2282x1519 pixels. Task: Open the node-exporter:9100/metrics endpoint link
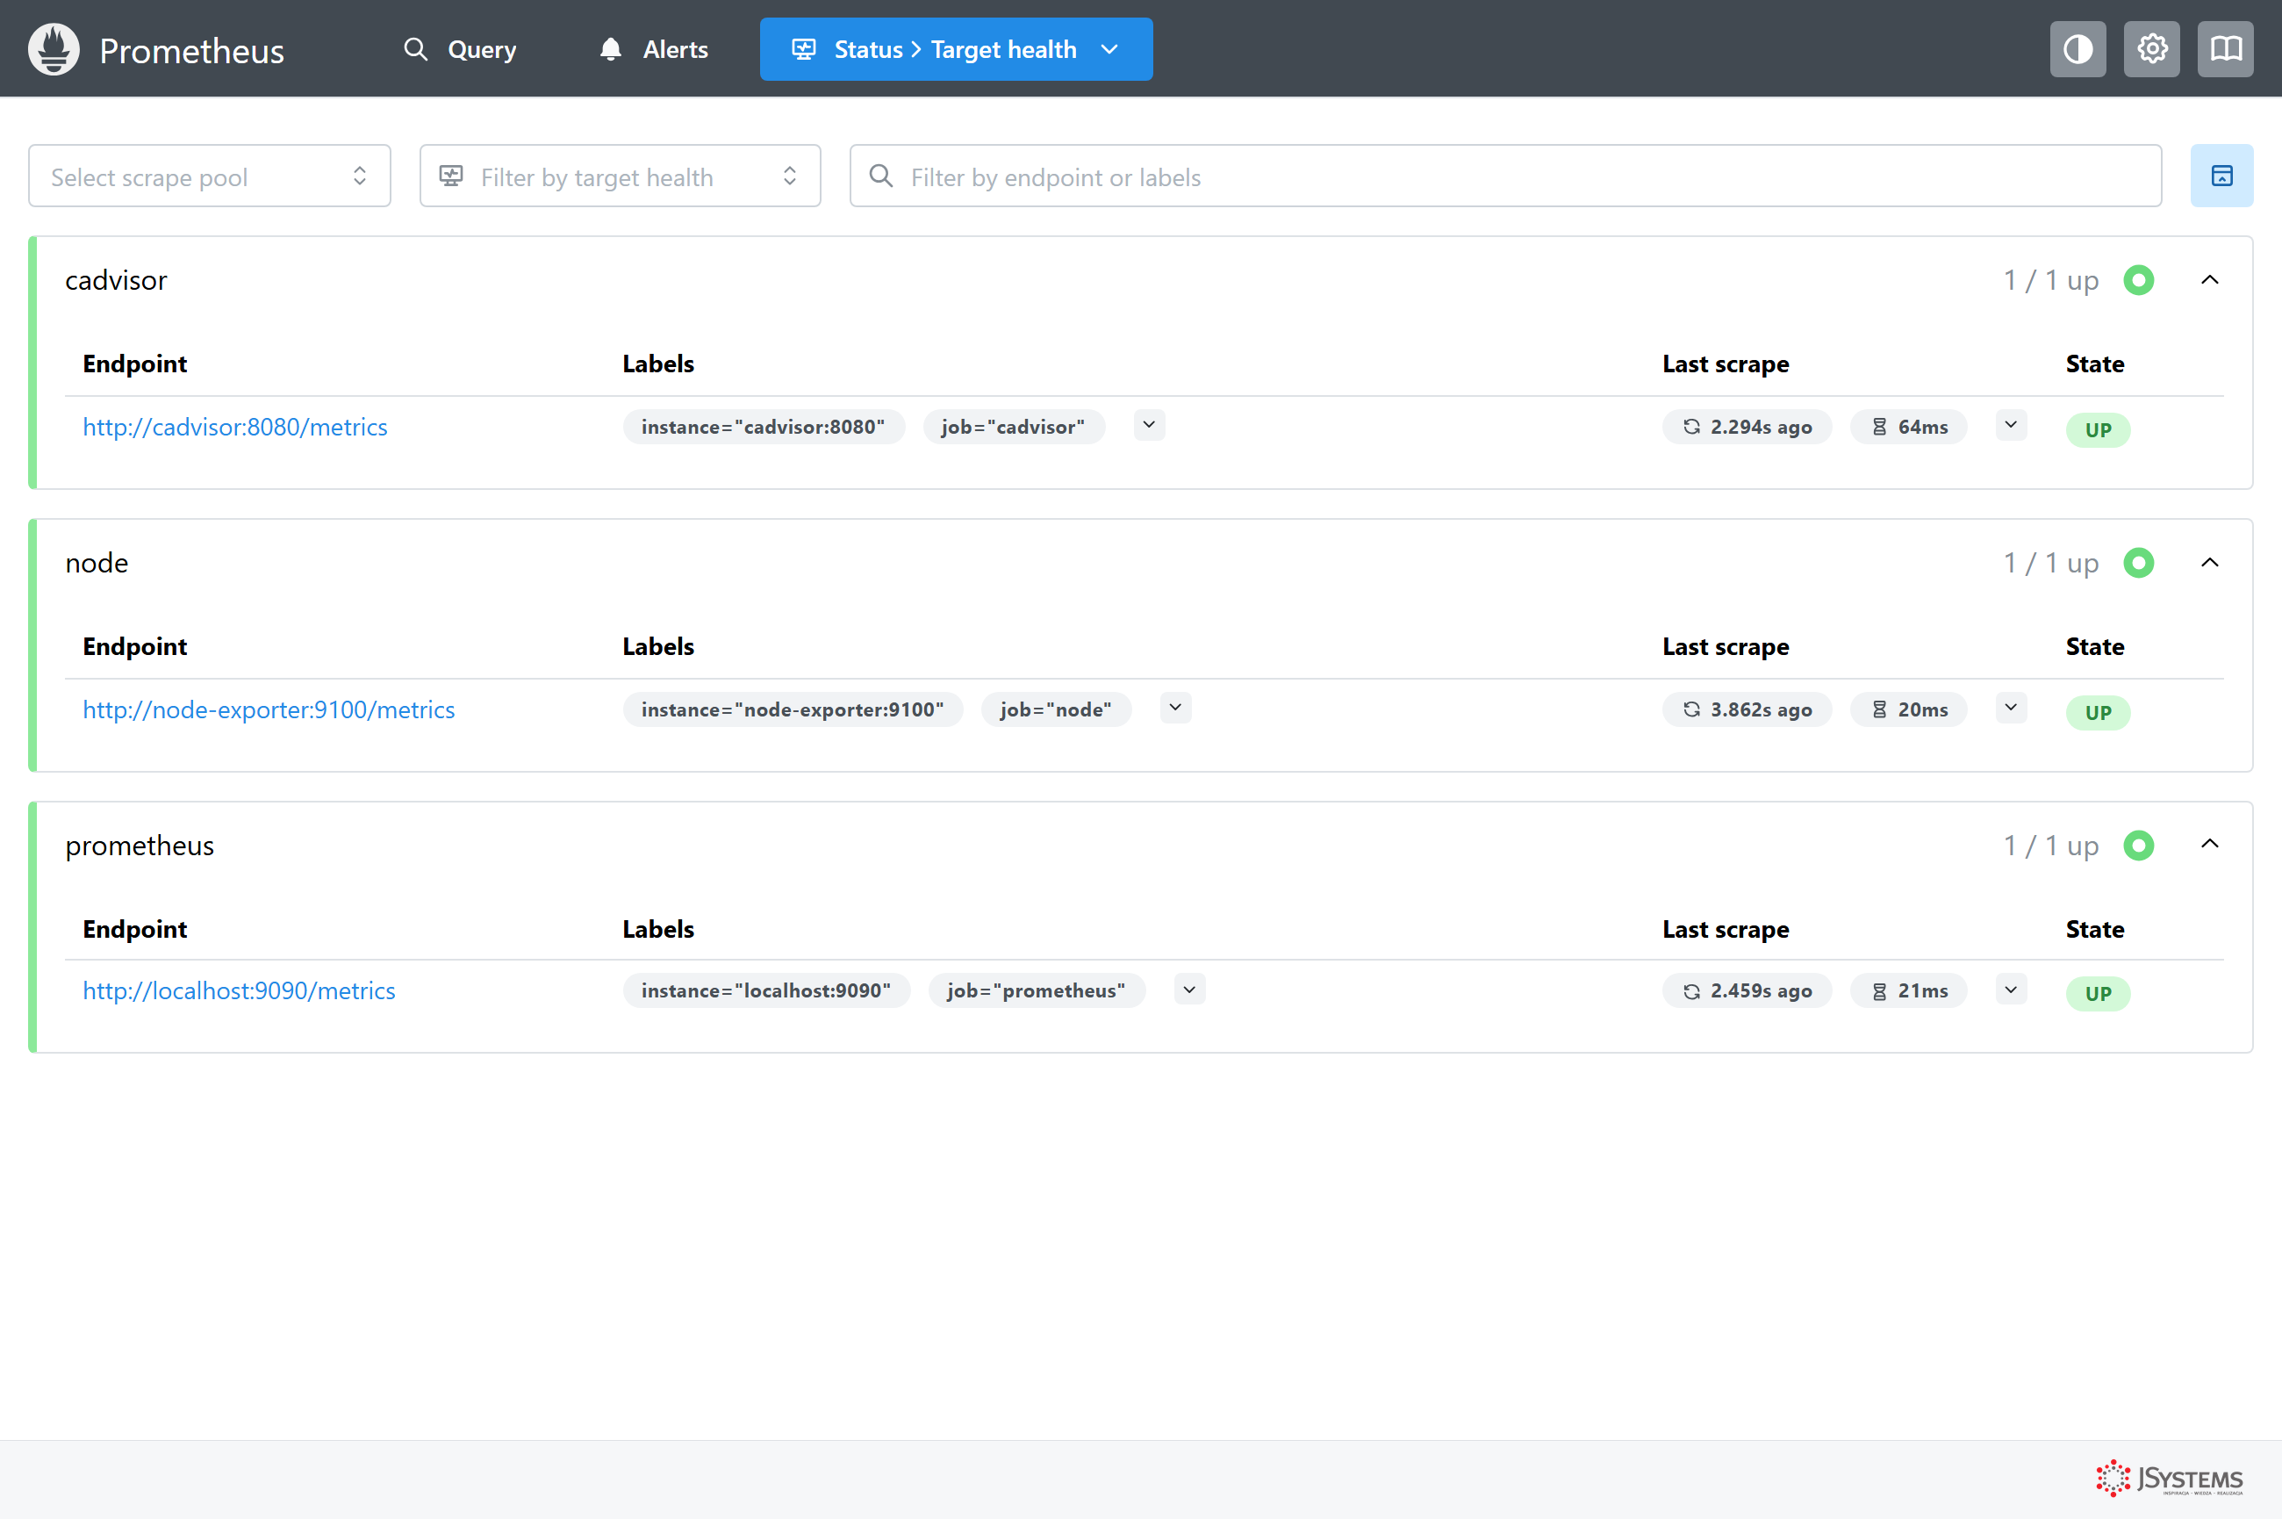(x=269, y=710)
